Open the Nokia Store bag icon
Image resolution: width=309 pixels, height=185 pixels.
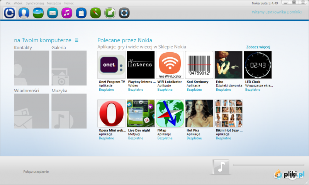[x=81, y=13]
